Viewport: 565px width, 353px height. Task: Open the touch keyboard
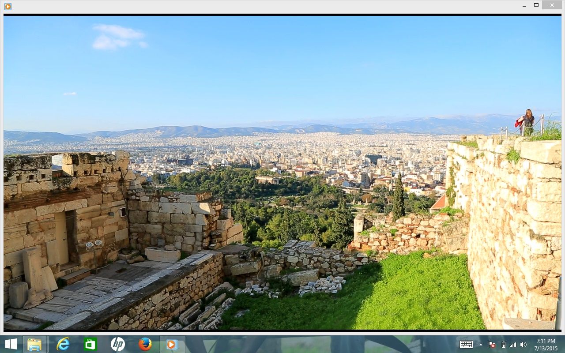coord(466,345)
